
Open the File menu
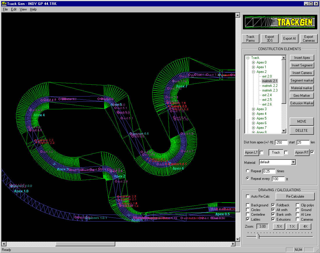5,9
